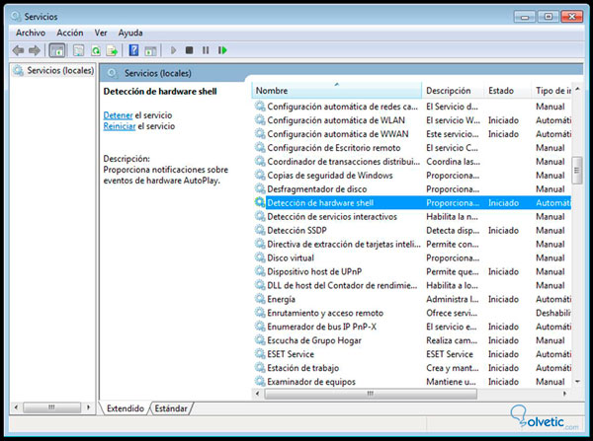This screenshot has width=593, height=441.
Task: Switch to the Extendido tab
Action: 126,408
